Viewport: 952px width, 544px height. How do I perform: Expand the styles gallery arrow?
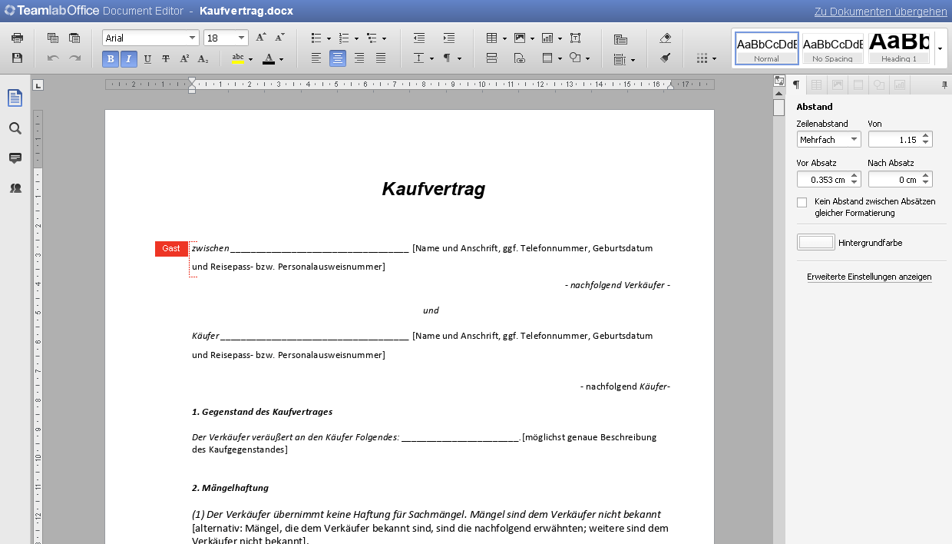click(x=940, y=48)
